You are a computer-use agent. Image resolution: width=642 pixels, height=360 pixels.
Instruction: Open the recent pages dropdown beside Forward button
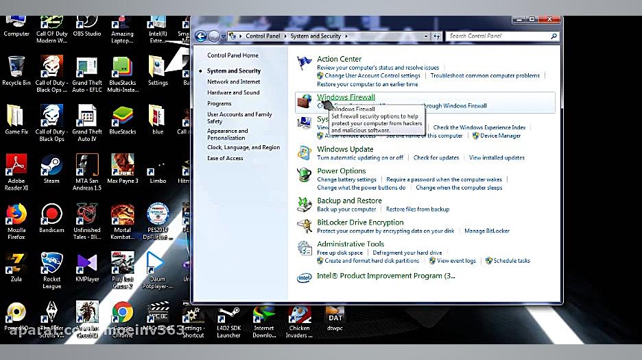pos(223,36)
